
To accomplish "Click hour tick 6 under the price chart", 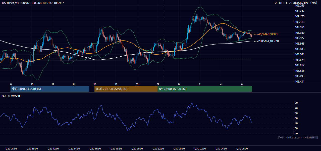I will point(242,84).
